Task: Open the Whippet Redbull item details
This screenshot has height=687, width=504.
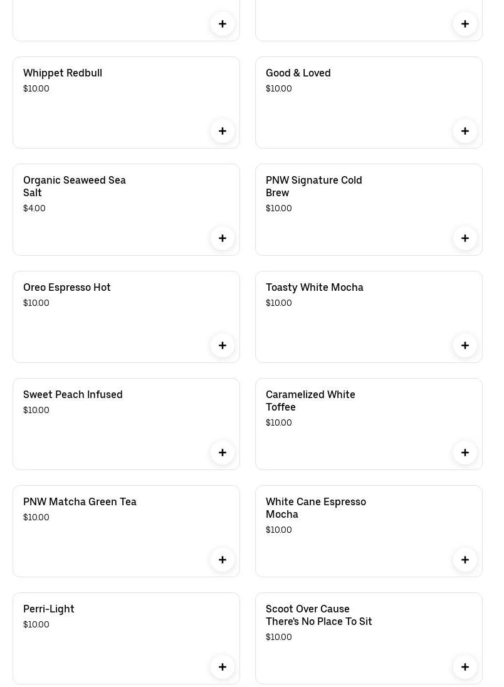Action: pyautogui.click(x=63, y=73)
